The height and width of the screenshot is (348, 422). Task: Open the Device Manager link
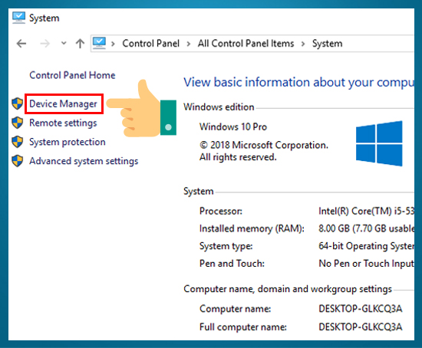63,103
